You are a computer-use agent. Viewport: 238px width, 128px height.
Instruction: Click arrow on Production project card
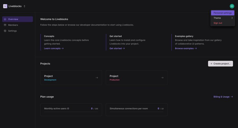[x=162, y=78]
